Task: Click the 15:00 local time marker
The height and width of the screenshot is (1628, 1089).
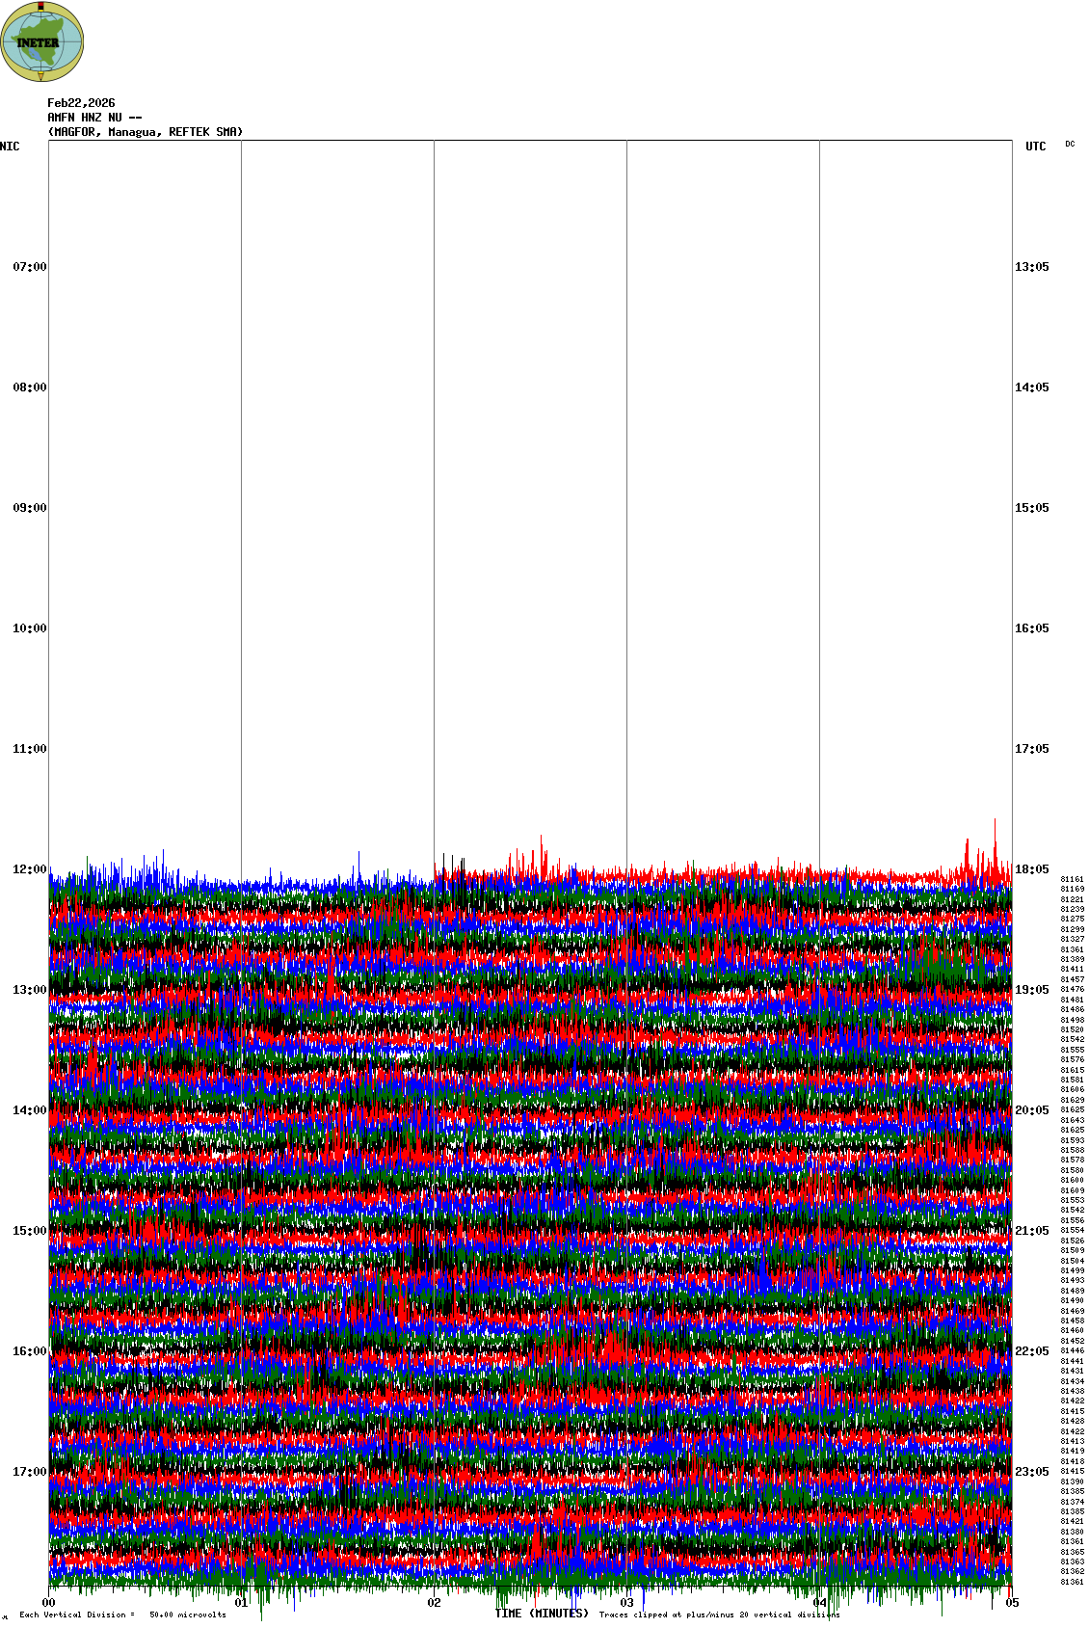Action: click(x=29, y=1231)
